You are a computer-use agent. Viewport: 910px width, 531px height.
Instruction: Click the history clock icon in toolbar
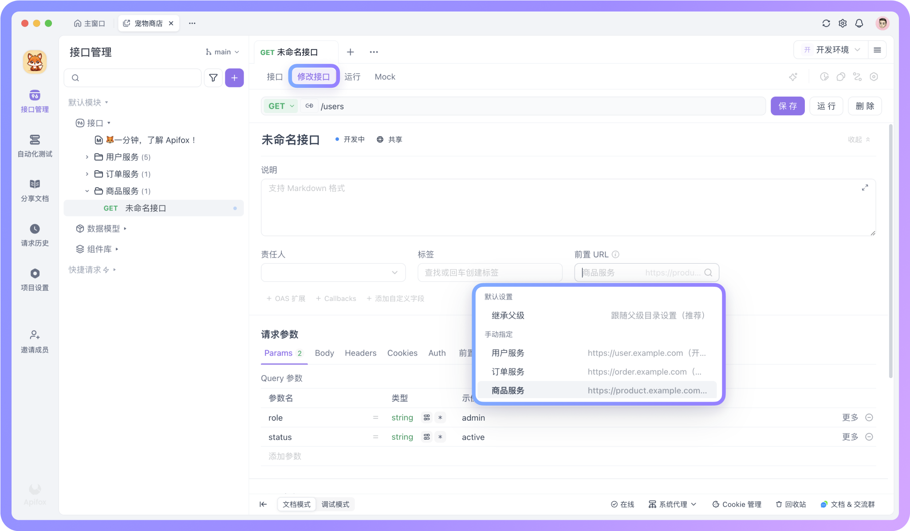coord(824,77)
